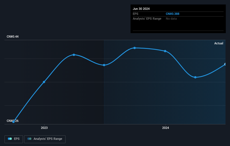Select the EPS point where the shaded region begins

(x=104, y=65)
